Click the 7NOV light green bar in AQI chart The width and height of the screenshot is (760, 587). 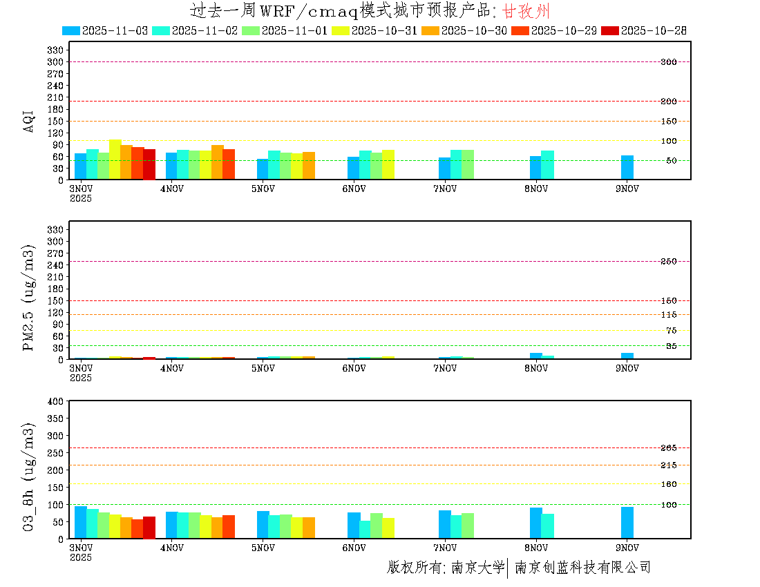[x=468, y=164]
